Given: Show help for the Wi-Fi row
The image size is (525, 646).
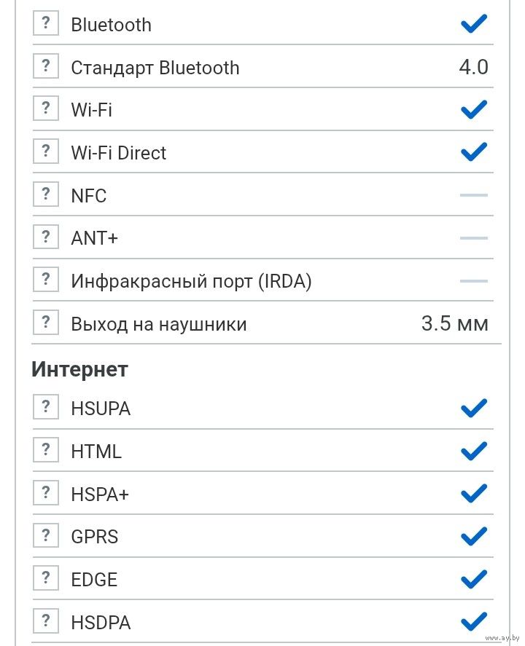Looking at the screenshot, I should click(45, 109).
